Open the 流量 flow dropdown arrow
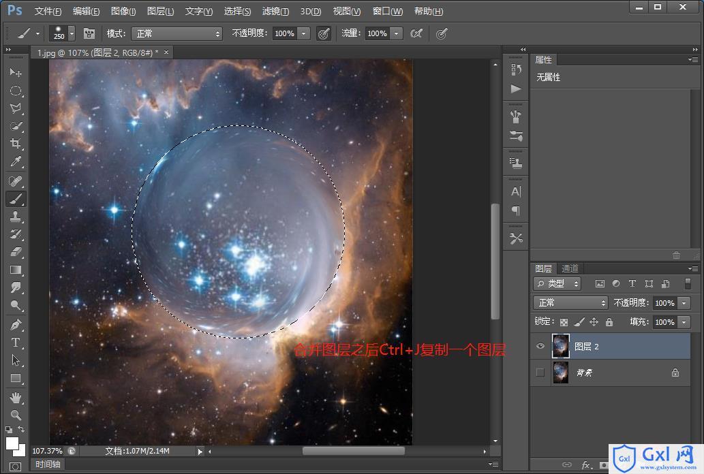704x474 pixels. pyautogui.click(x=397, y=33)
